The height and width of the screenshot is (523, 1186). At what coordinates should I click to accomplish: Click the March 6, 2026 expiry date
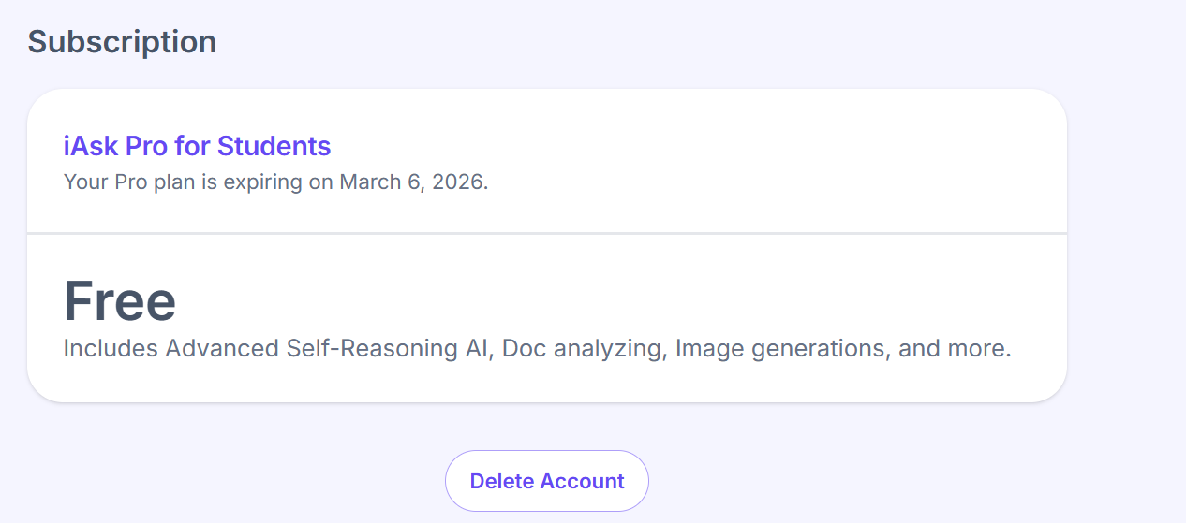point(414,182)
